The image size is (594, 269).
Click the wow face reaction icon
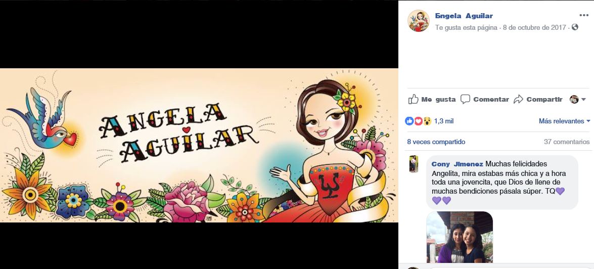[x=427, y=121]
